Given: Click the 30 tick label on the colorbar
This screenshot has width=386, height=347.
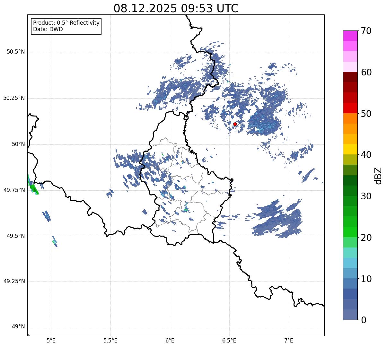Looking at the screenshot, I should (x=366, y=196).
